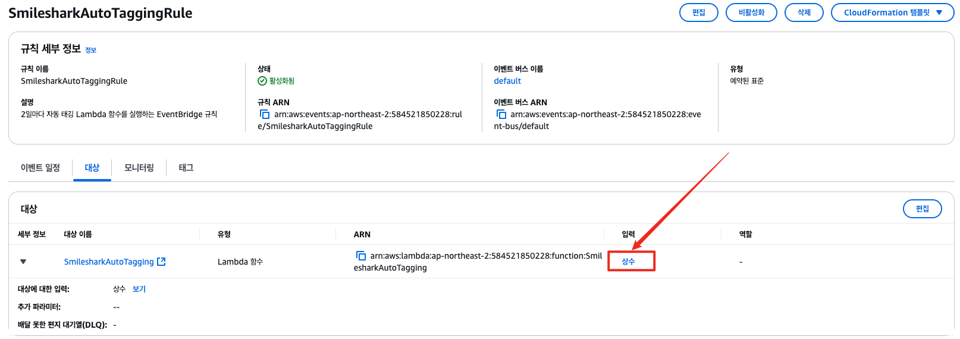
Task: Go to the 태그 tab
Action: (x=186, y=168)
